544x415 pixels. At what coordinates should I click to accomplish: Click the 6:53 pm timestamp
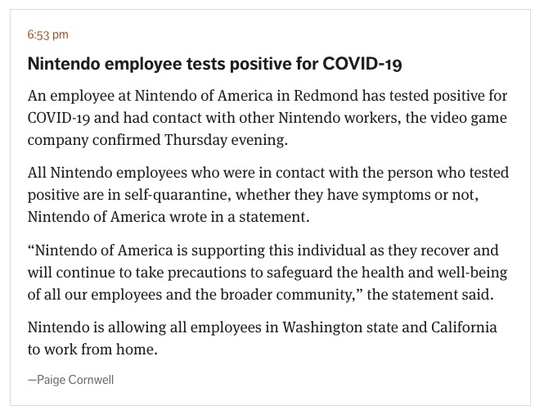pyautogui.click(x=48, y=34)
